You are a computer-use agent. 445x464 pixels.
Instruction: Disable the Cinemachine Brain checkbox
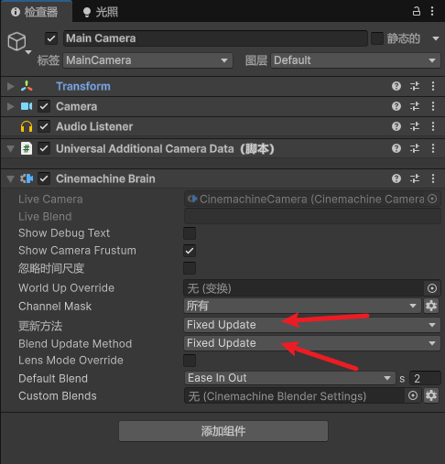coord(44,178)
